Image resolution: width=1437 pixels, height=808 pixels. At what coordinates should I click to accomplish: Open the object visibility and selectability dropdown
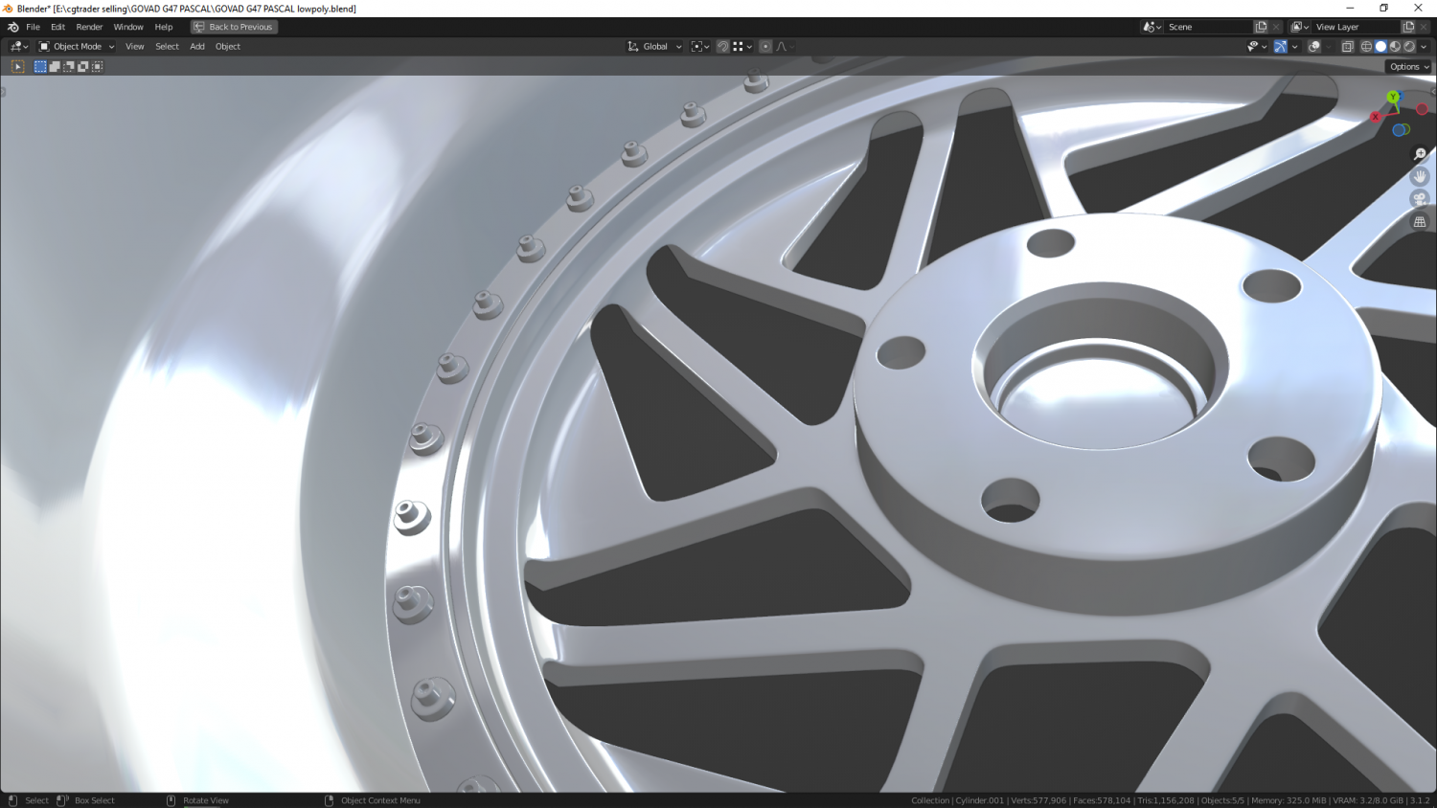tap(1257, 46)
